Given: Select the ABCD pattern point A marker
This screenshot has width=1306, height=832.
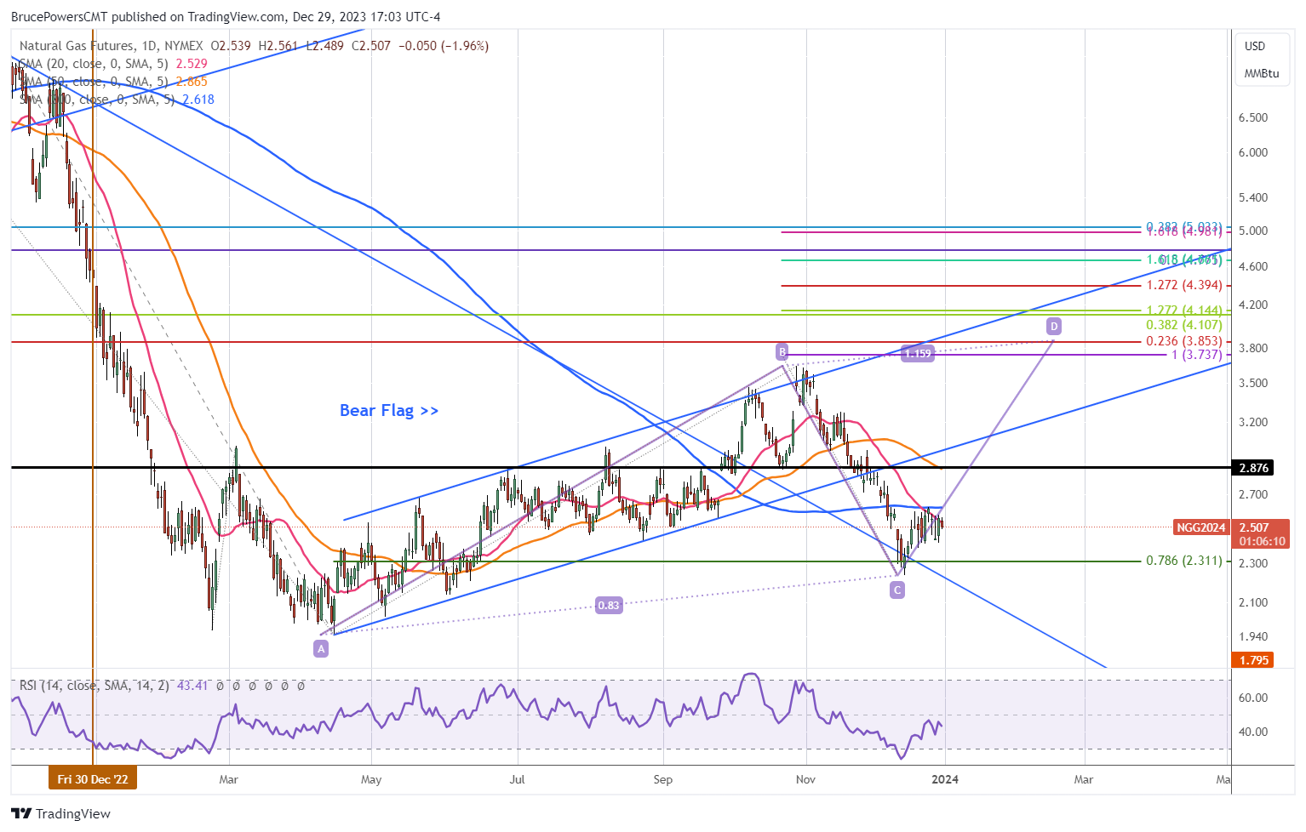Looking at the screenshot, I should click(x=321, y=649).
